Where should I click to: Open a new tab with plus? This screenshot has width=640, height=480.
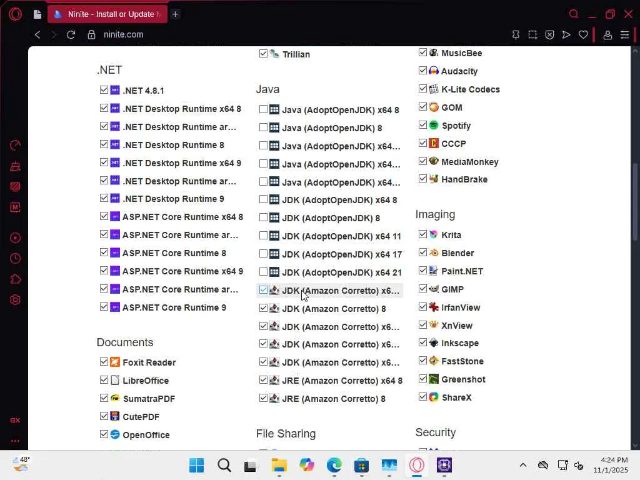tap(176, 14)
